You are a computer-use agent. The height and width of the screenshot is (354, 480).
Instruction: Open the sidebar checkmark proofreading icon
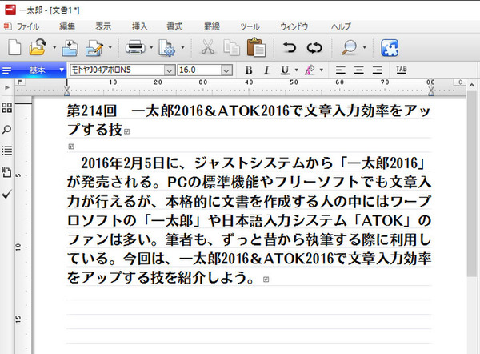click(6, 194)
